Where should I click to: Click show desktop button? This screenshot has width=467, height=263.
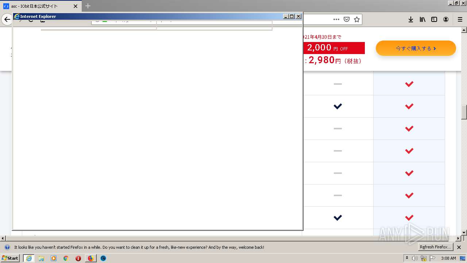pyautogui.click(x=463, y=258)
